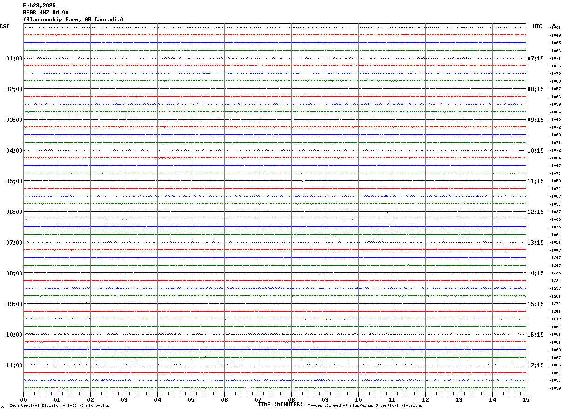Click the 11:15 UTC time label
563x412 pixels.
536,181
